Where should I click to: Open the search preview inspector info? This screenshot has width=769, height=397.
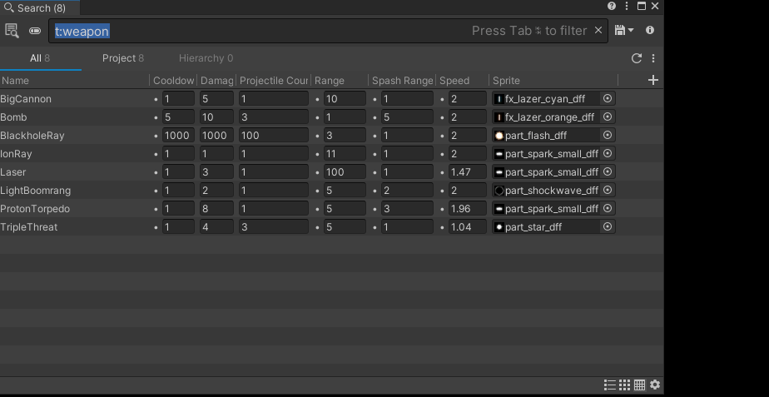(650, 31)
